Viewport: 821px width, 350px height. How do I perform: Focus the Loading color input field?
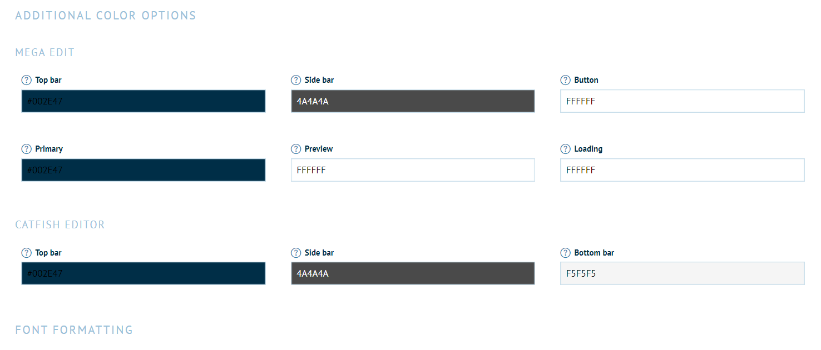click(x=682, y=170)
